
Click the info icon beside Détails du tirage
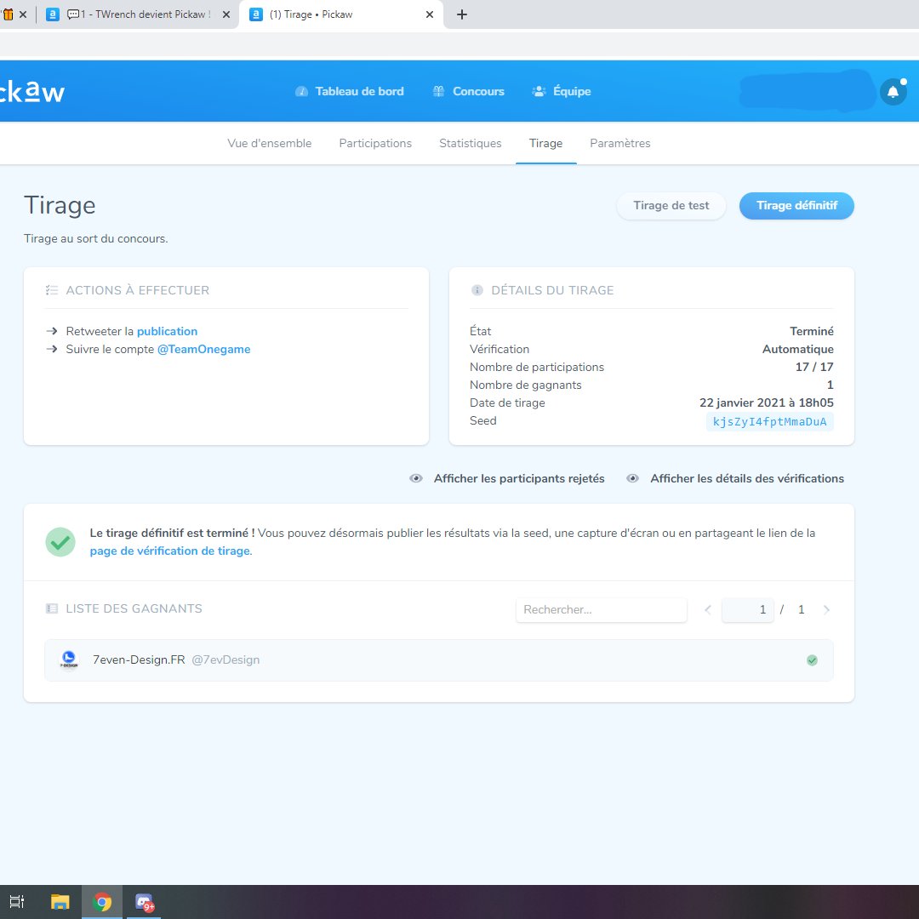point(477,290)
